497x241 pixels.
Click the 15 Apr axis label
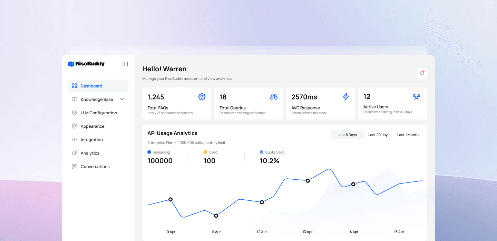[399, 232]
